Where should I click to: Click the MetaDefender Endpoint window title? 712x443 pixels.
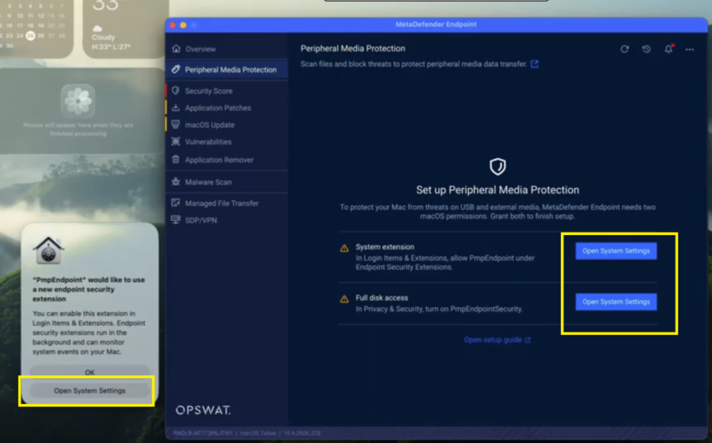point(436,24)
